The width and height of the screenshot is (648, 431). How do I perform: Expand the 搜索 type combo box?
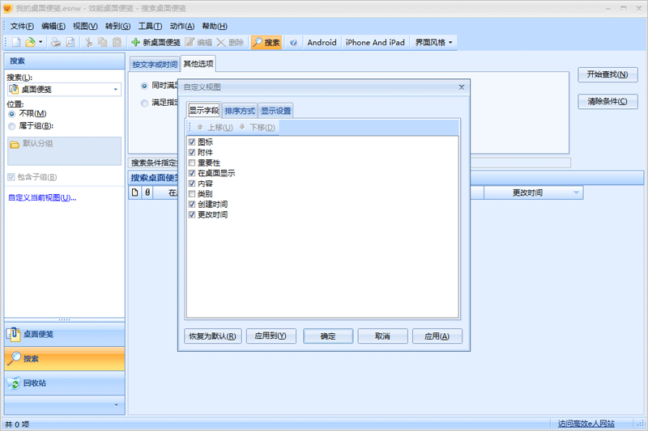coord(116,90)
